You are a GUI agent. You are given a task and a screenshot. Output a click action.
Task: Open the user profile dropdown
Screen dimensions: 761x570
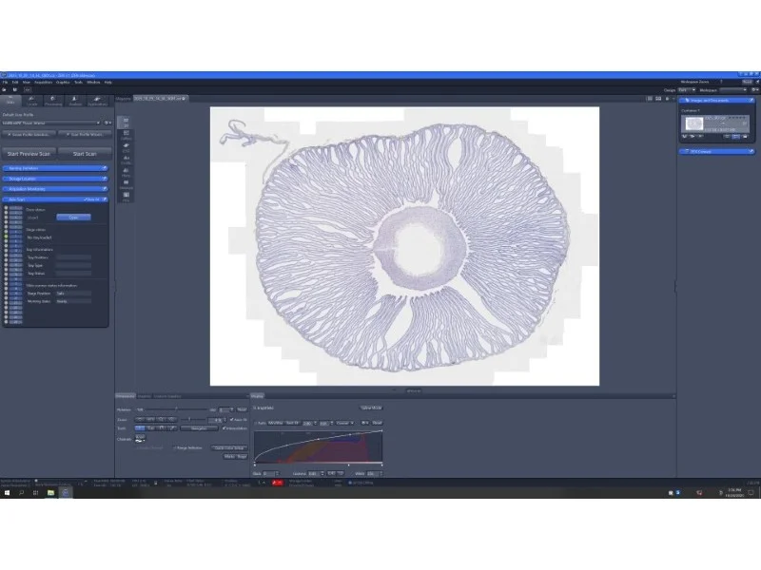52,123
